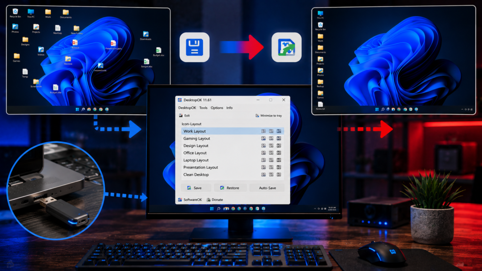
Task: Open Temp file on the left desktop
Action: (25, 73)
